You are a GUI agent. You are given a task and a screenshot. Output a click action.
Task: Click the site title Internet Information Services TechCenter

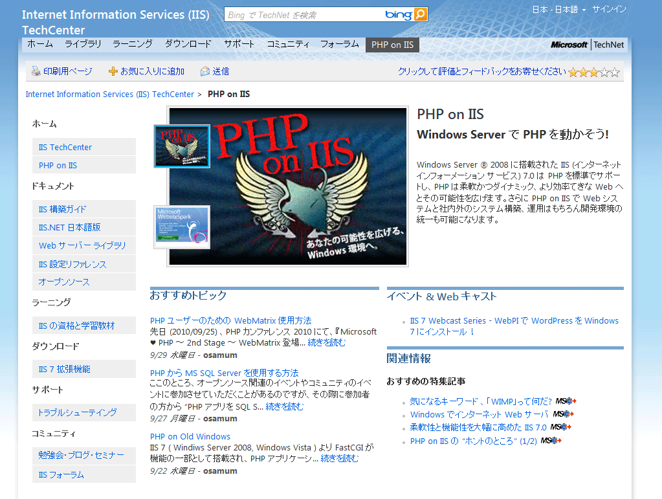tap(116, 22)
